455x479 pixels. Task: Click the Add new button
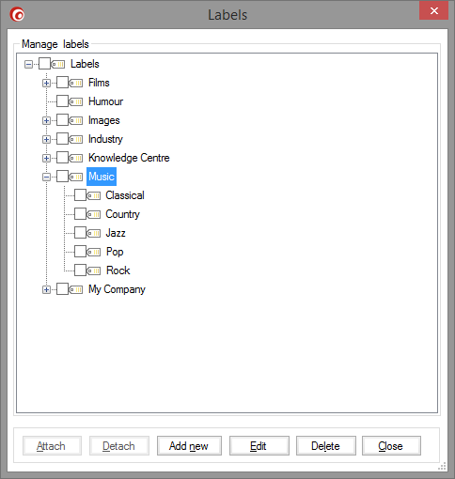point(189,446)
